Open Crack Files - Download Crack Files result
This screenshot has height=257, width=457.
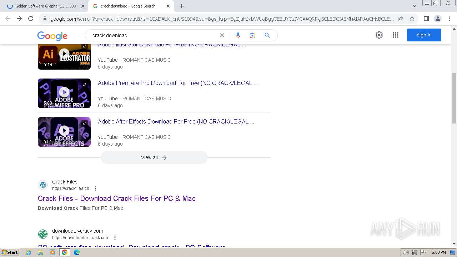(117, 198)
